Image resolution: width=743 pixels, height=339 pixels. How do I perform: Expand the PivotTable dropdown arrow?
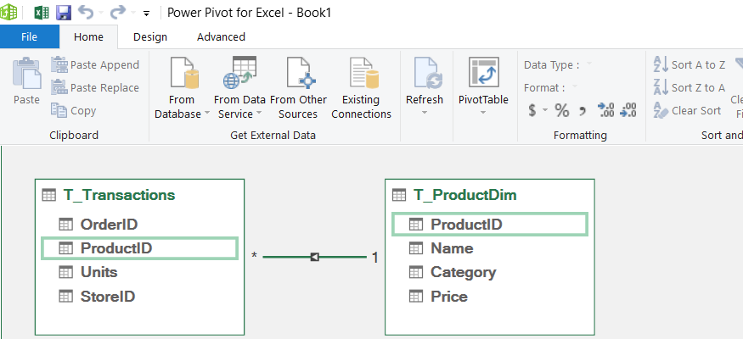(x=483, y=113)
